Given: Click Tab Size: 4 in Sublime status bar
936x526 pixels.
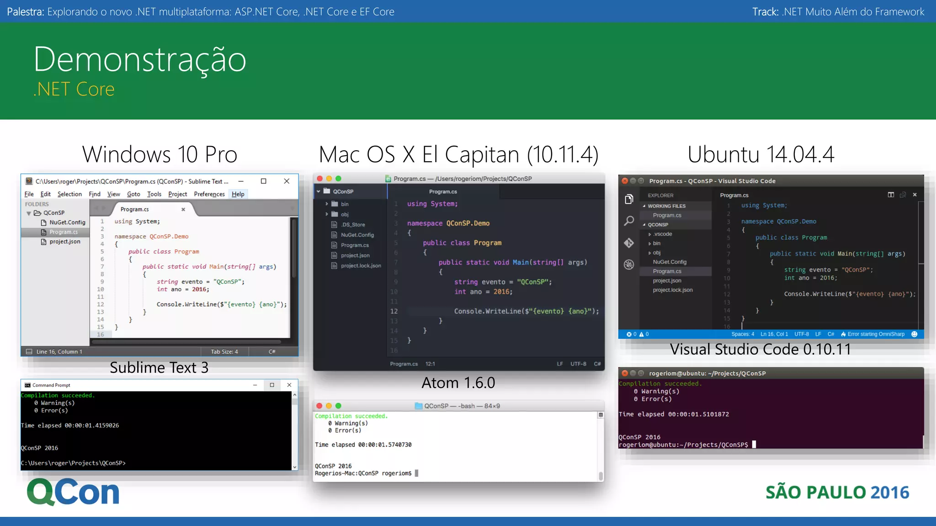Looking at the screenshot, I should (224, 352).
